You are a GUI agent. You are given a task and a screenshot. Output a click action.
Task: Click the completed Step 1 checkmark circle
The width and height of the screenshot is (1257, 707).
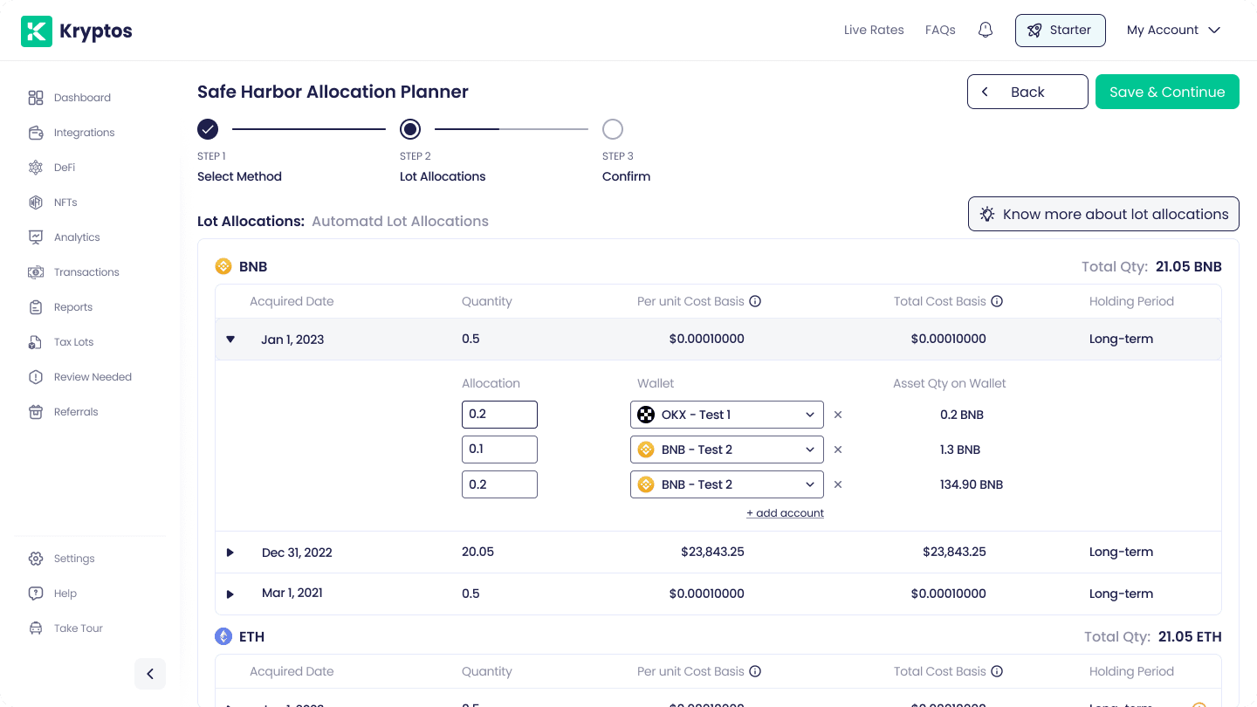click(x=208, y=129)
